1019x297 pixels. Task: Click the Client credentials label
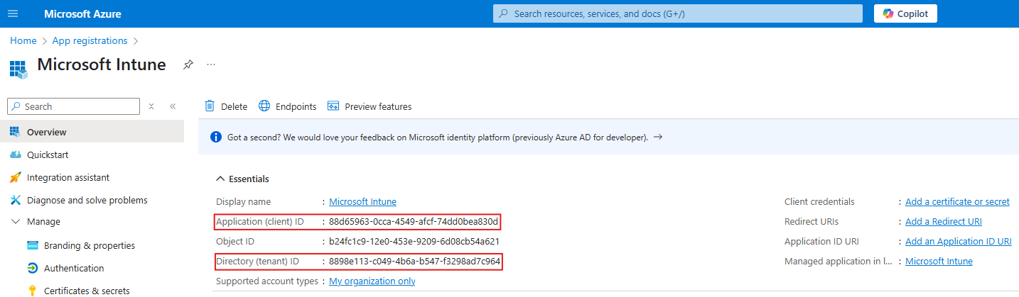819,201
